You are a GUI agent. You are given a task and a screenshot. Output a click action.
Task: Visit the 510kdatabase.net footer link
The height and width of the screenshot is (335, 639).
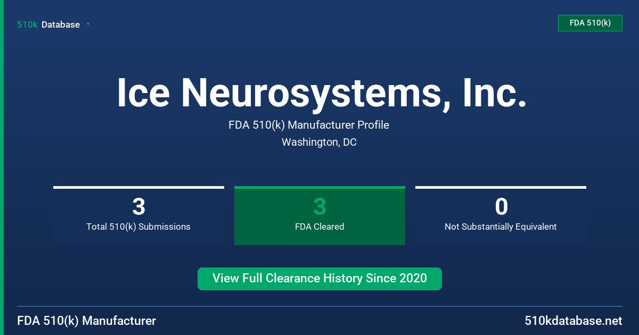coord(573,321)
